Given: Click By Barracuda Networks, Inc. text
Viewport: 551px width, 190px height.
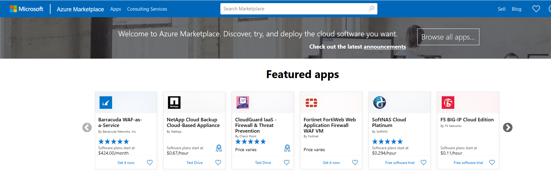Looking at the screenshot, I should 117,132.
